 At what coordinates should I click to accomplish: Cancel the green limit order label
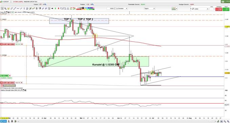[x=10, y=75]
